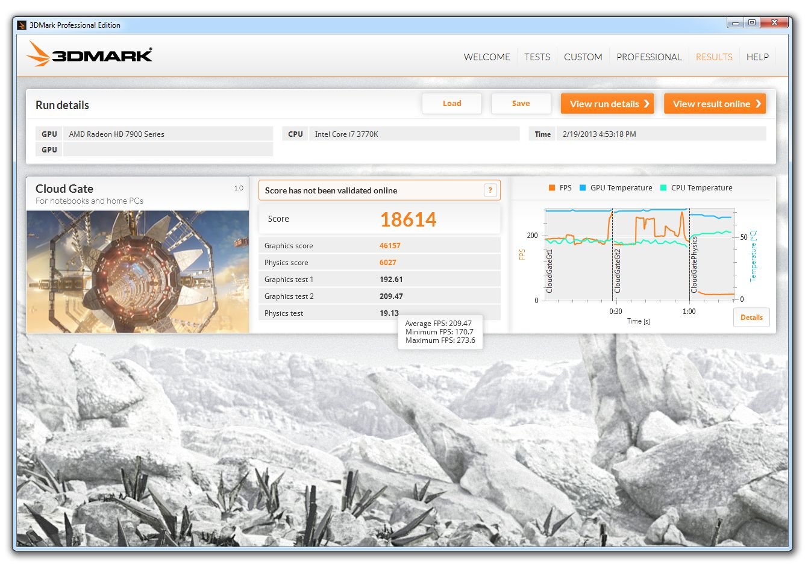
Task: Click the 'Average FPS: 209.47' tooltip line
Action: tap(439, 324)
